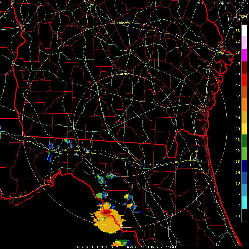Choose the dark green legend swatch

[244, 141]
